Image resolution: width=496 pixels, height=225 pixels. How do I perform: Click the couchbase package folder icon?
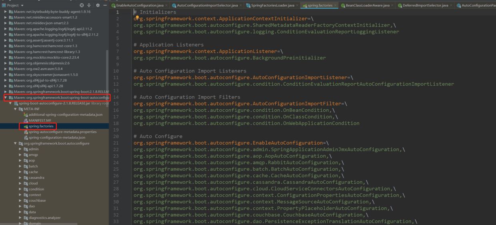pos(25,201)
